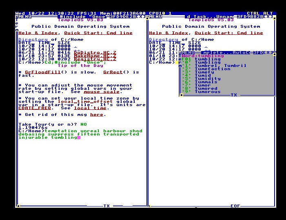Select autocomplete entry 2 Tumefaction

(x=206, y=69)
